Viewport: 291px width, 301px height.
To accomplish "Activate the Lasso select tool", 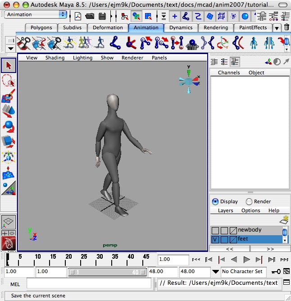I will tap(9, 81).
